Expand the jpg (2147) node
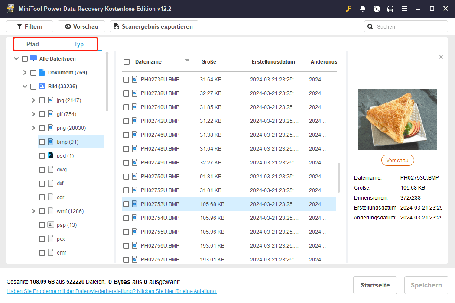Screen dimensions: 455x303 tap(33, 100)
